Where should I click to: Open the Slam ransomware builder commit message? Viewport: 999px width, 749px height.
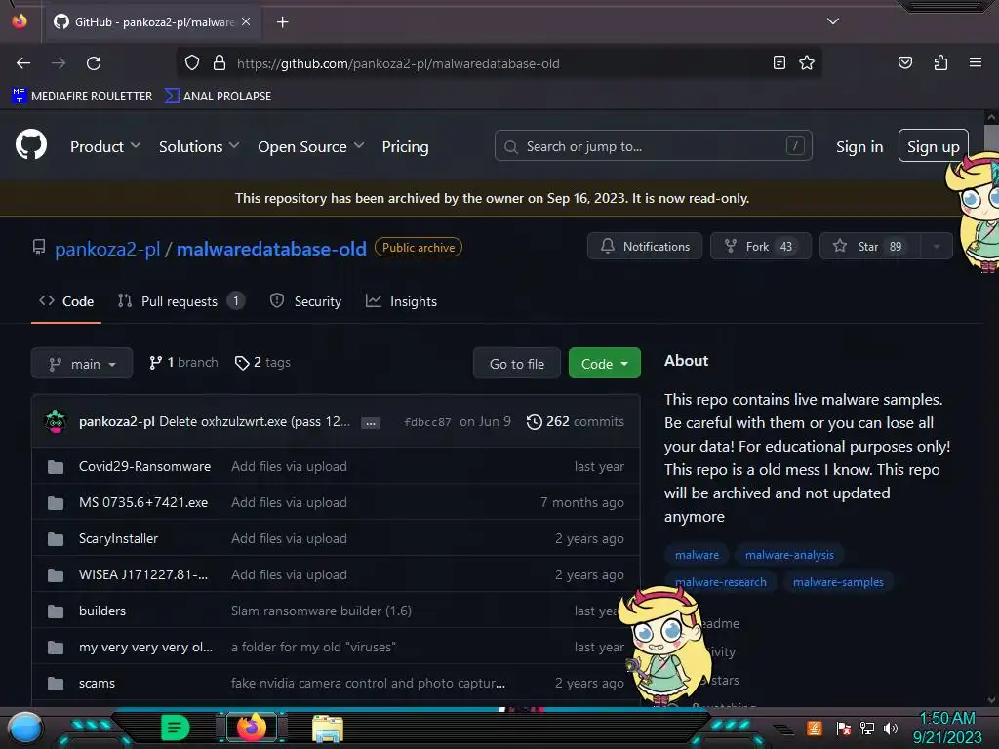[x=321, y=611]
